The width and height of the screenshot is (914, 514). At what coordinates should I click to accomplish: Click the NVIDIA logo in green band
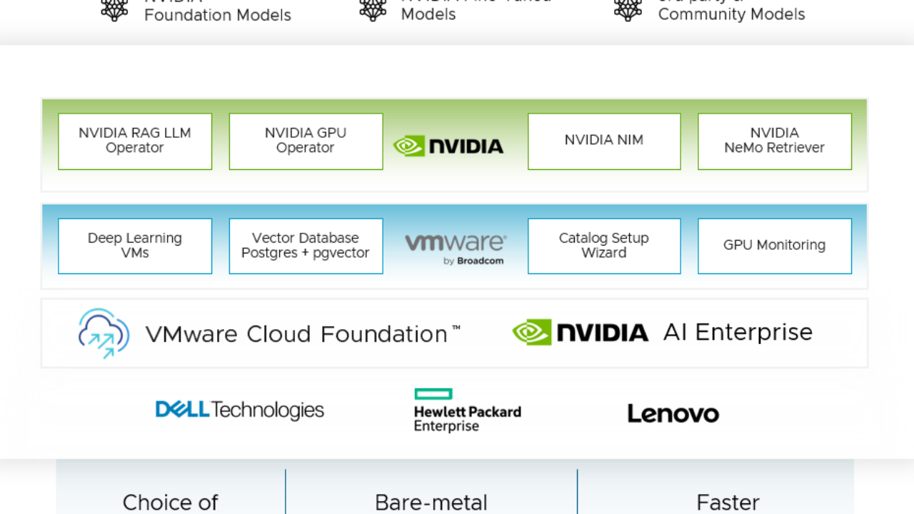pos(448,146)
